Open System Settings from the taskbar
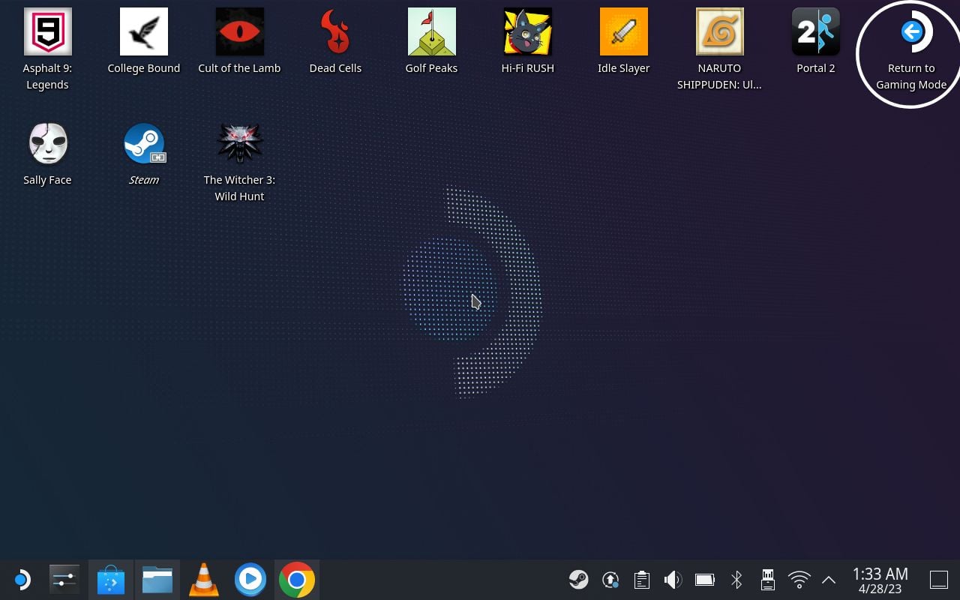This screenshot has width=960, height=600. coord(64,580)
